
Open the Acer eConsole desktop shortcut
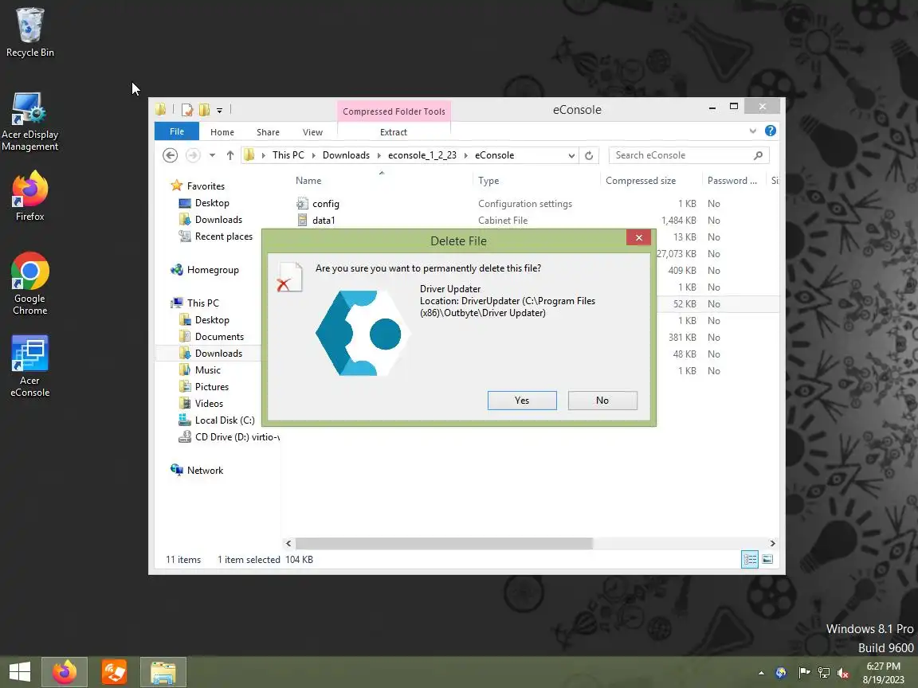pos(29,366)
